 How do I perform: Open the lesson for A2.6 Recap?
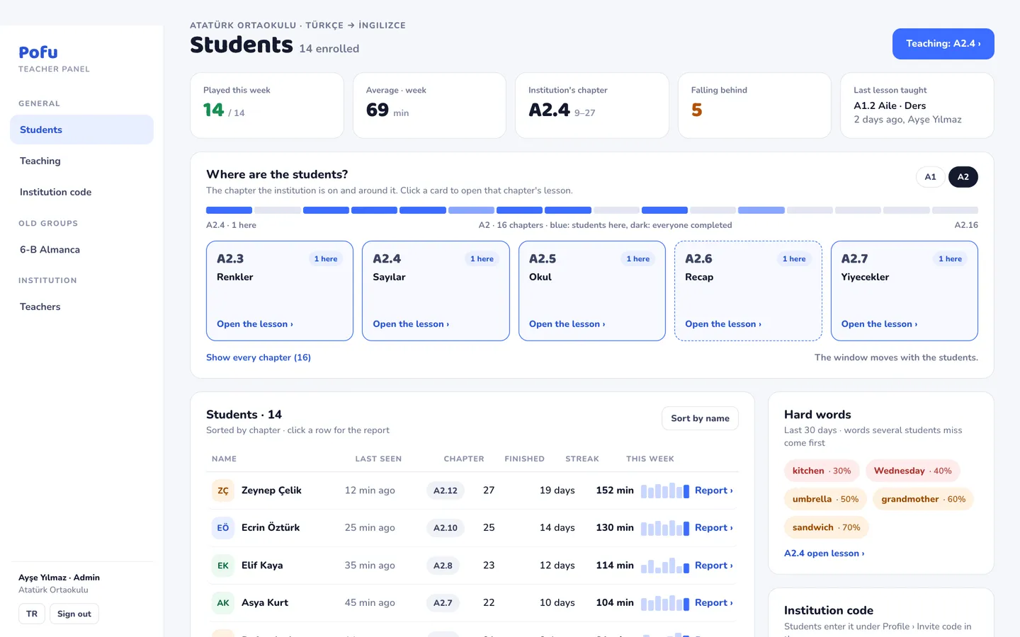tap(723, 324)
